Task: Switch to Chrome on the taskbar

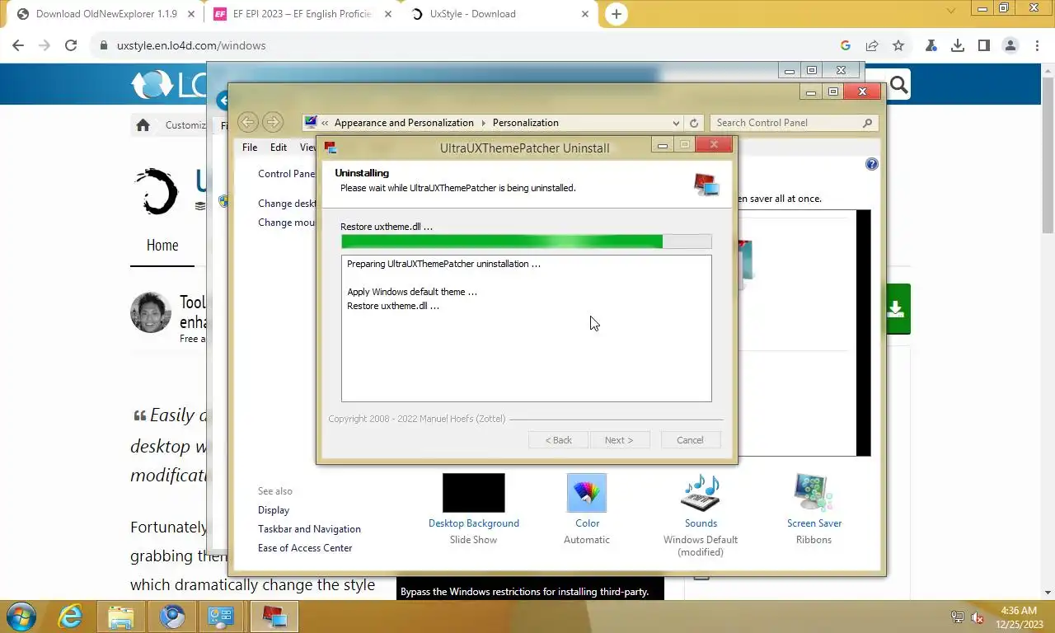Action: pyautogui.click(x=171, y=617)
